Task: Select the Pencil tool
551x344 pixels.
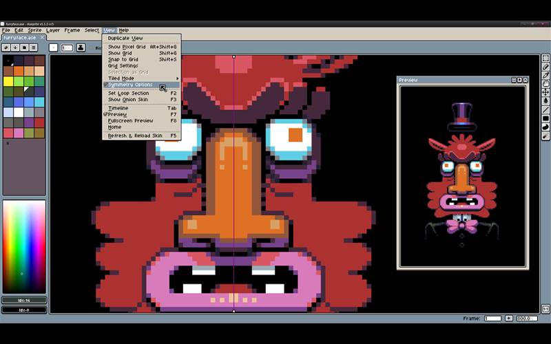Action: pos(545,67)
